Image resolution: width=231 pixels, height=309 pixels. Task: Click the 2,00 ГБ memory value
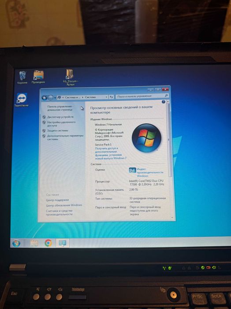pyautogui.click(x=134, y=190)
